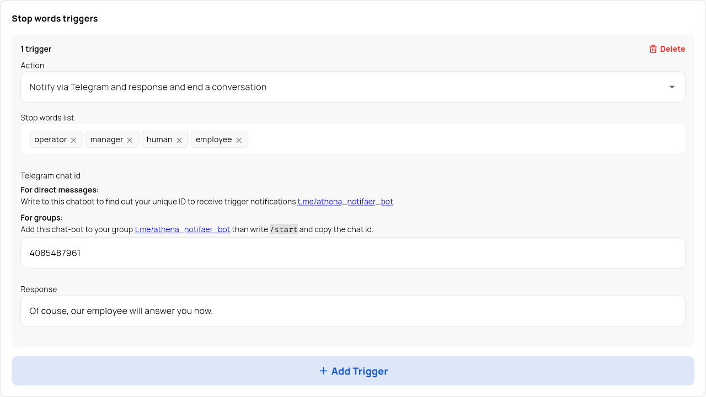Open the bot link under For direct messages
This screenshot has width=706, height=397.
[x=345, y=202]
